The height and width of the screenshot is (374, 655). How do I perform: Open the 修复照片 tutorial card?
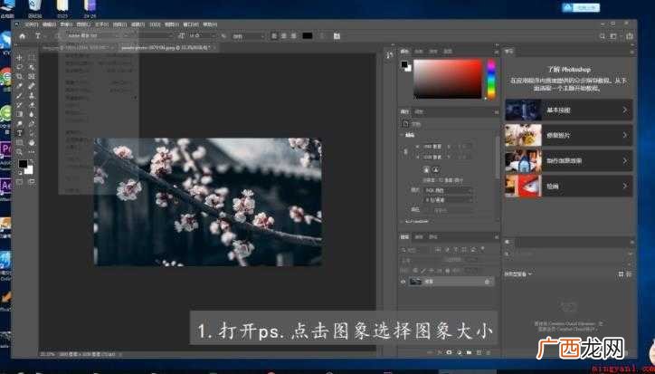point(568,135)
